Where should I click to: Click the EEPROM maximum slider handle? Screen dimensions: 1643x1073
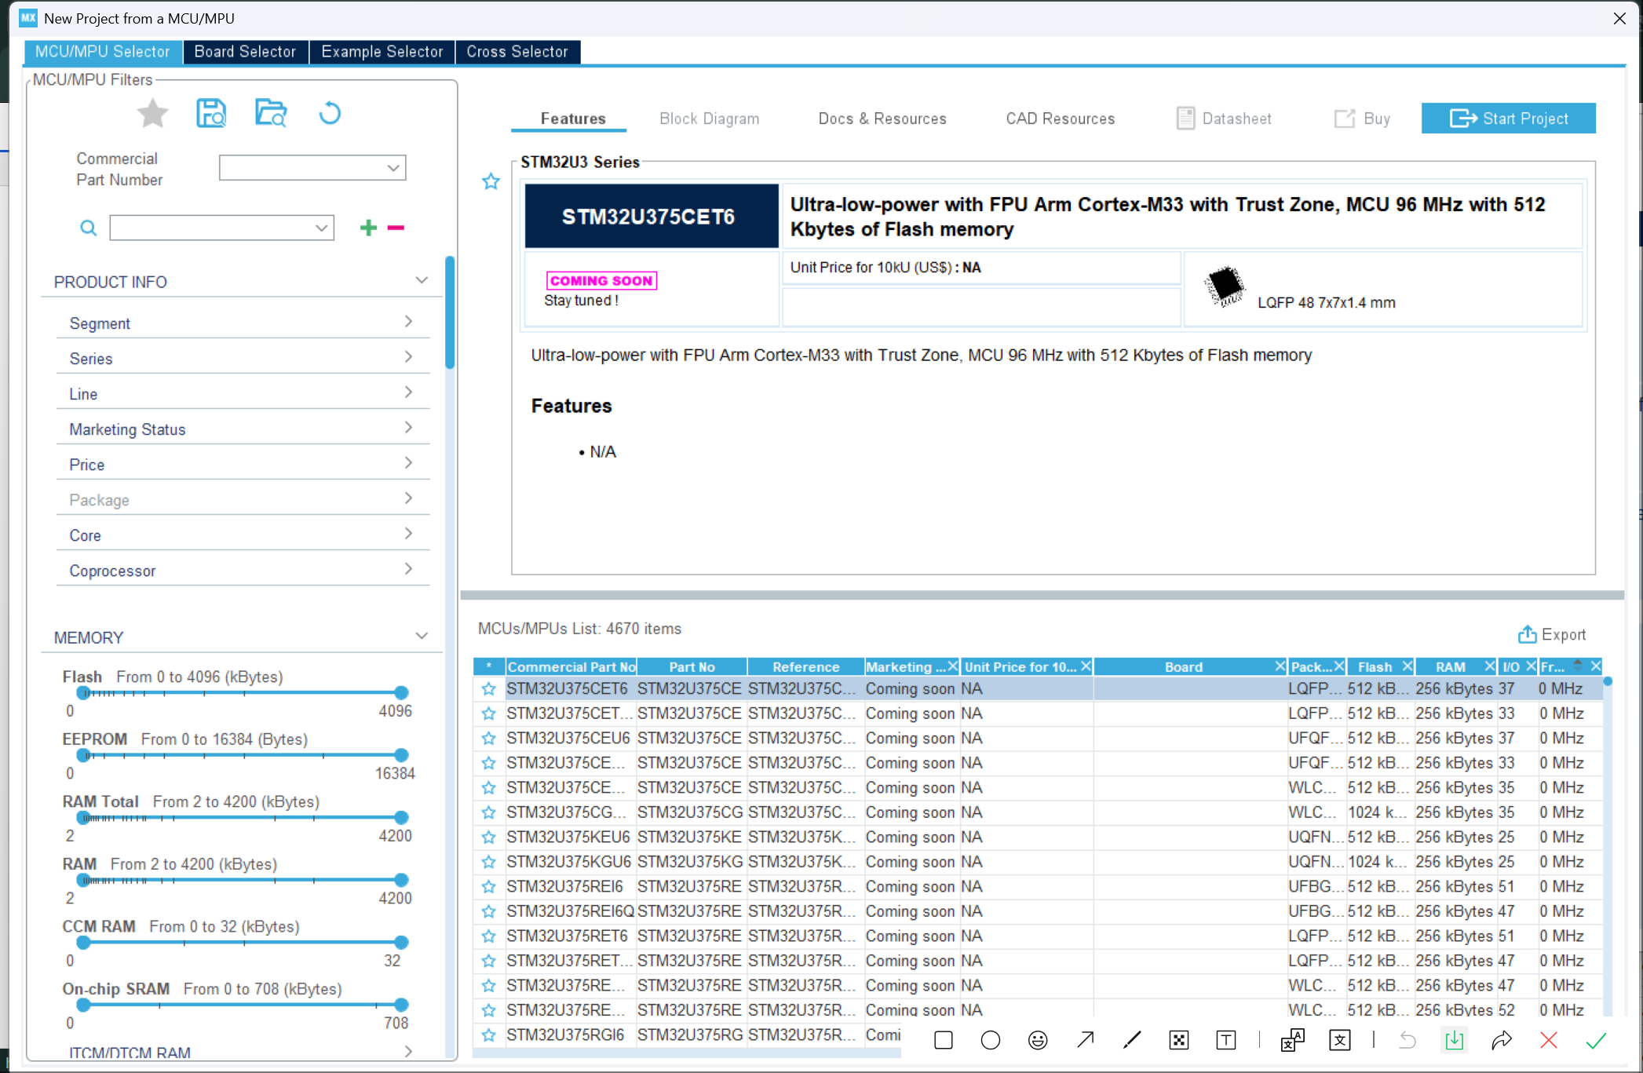coord(401,755)
